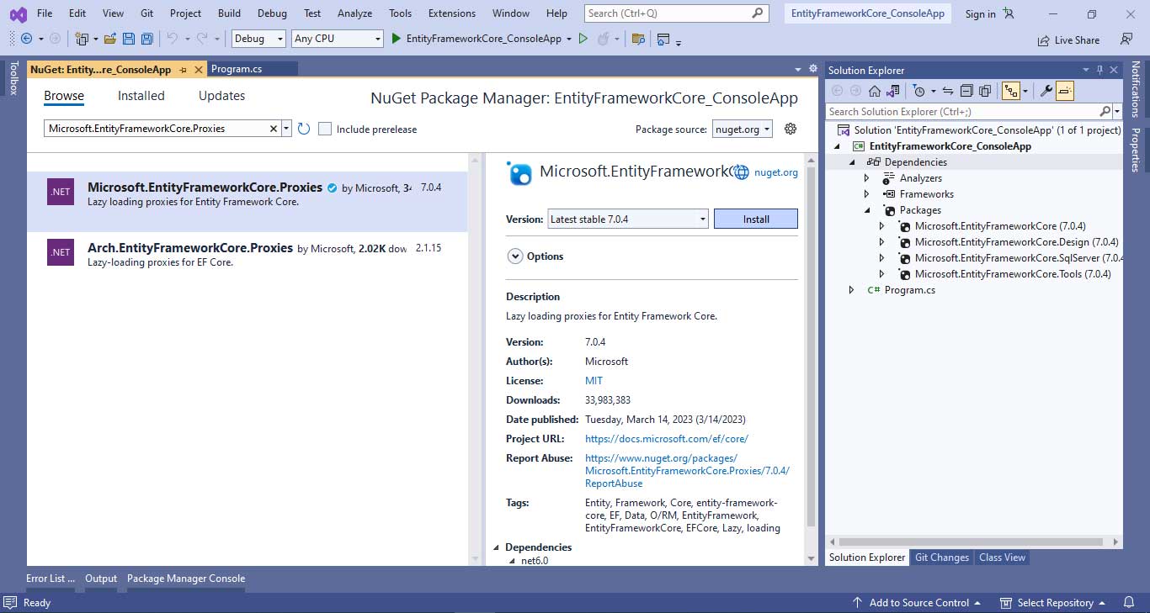Click Save All in the main toolbar
The image size is (1150, 613).
tap(146, 39)
